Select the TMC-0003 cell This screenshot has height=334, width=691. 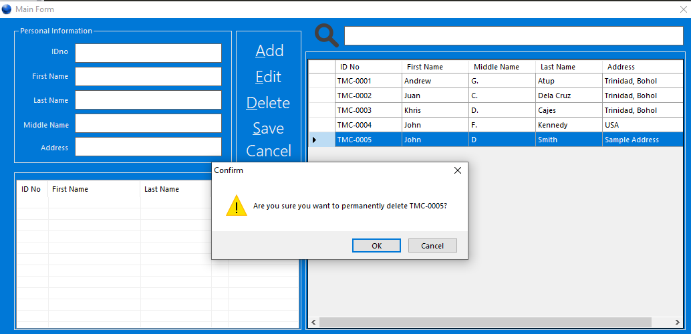pos(368,110)
